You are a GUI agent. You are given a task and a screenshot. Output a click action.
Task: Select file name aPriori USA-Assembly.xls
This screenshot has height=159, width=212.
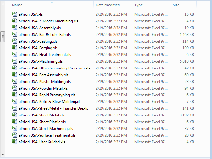pyautogui.click(x=40, y=28)
